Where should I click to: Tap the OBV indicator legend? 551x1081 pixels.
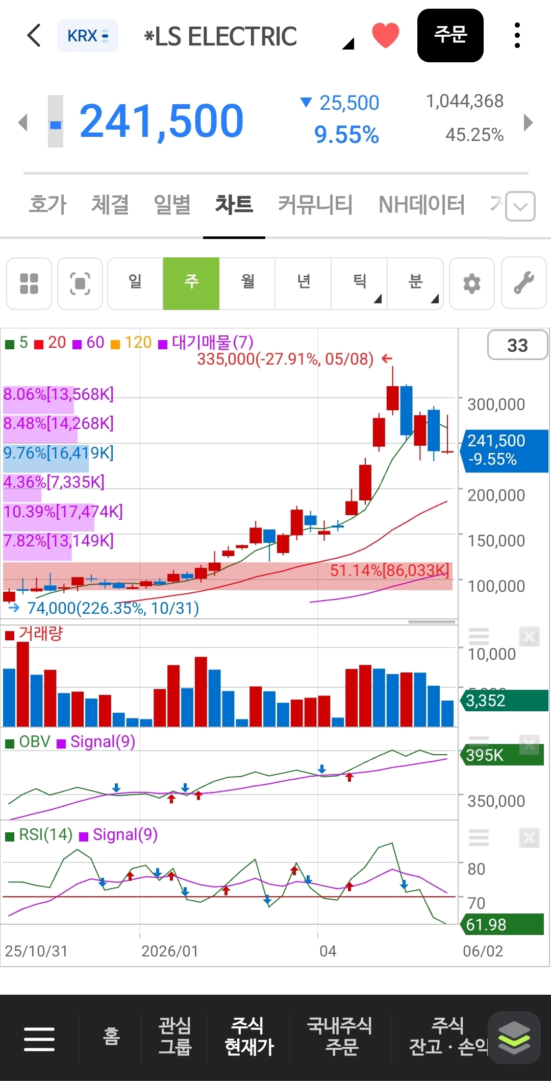click(x=28, y=742)
